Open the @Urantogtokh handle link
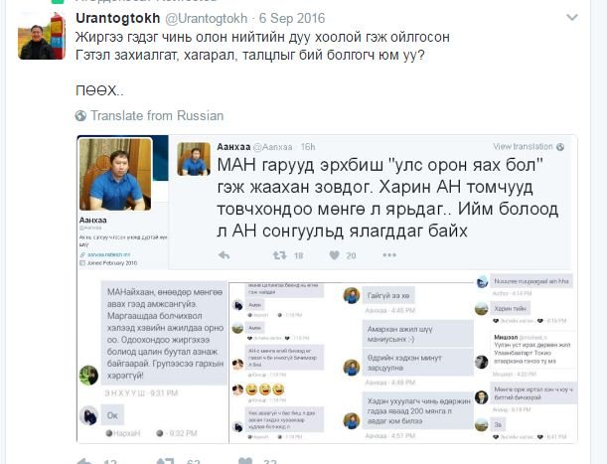 (207, 18)
